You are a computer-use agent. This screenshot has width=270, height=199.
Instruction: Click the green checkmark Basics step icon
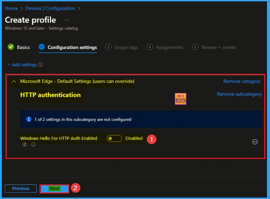pos(11,47)
